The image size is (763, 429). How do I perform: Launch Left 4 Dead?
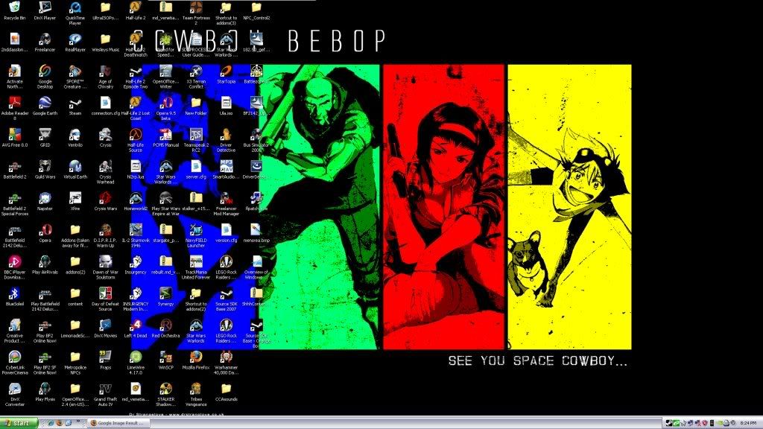pyautogui.click(x=136, y=328)
